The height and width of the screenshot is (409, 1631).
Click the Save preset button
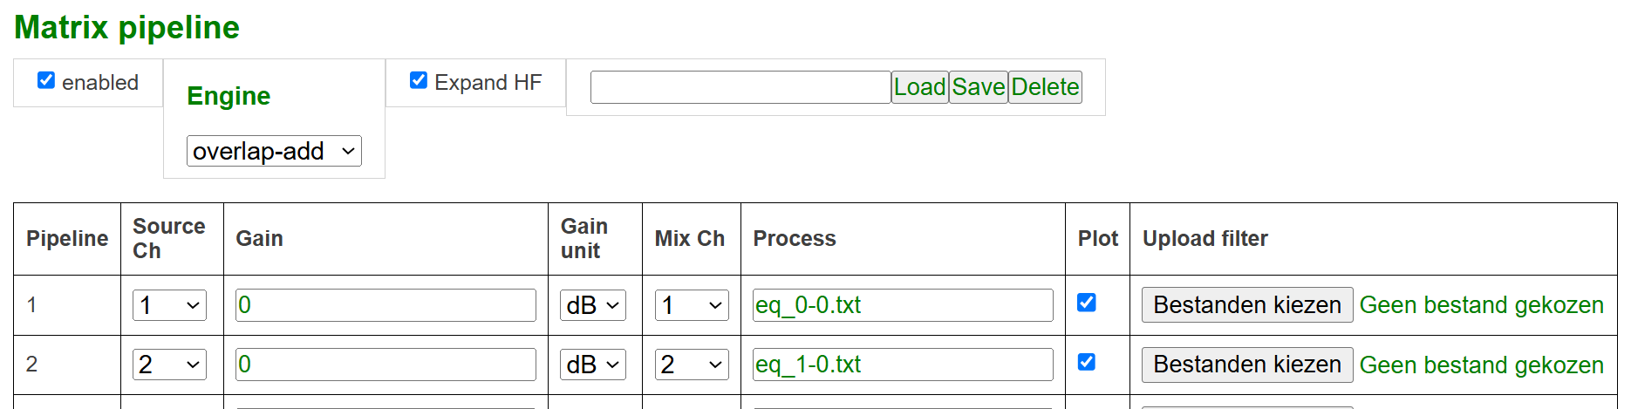coord(979,87)
